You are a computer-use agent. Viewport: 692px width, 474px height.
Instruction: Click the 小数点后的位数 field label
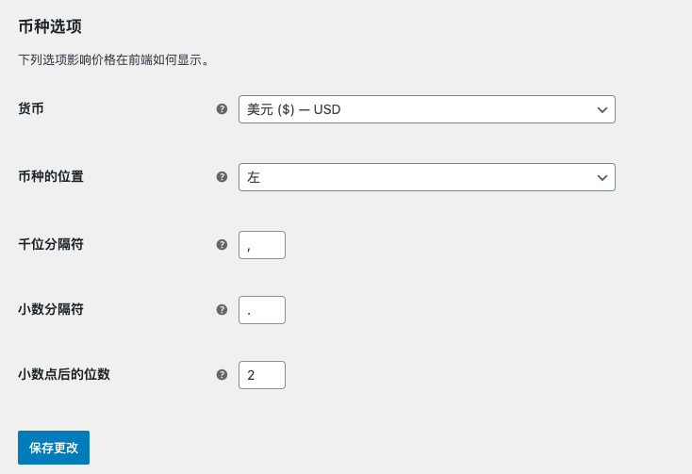point(64,374)
